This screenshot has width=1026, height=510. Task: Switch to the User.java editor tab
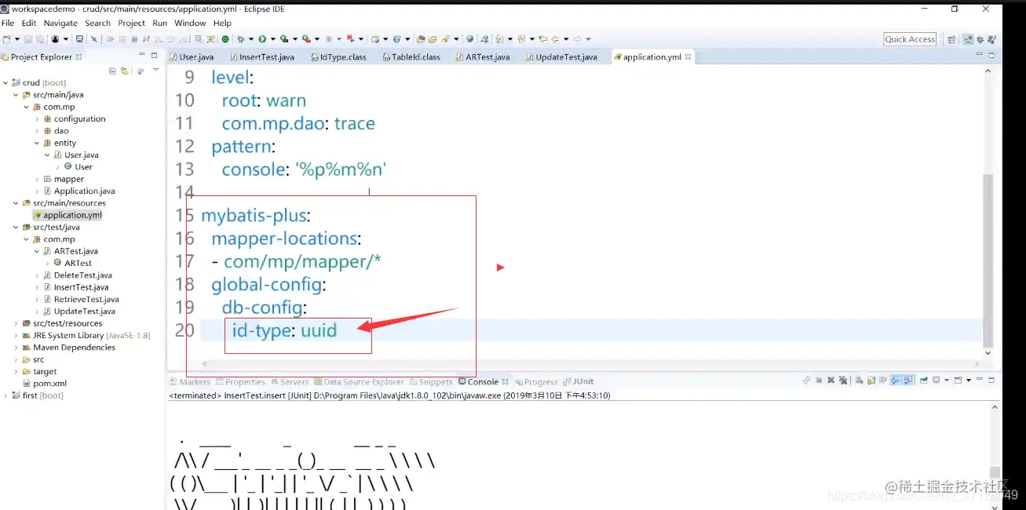[x=192, y=56]
